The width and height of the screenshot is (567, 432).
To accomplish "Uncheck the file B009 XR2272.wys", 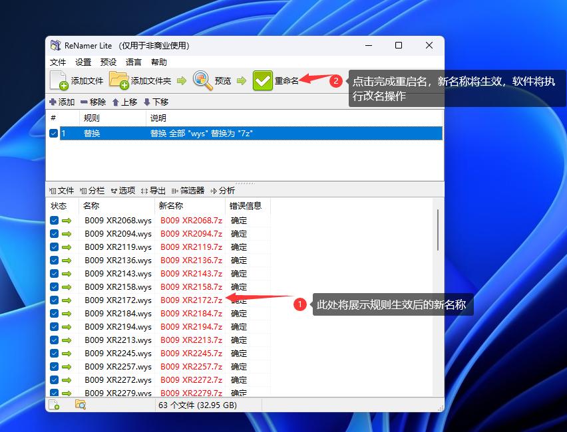I will click(x=55, y=380).
